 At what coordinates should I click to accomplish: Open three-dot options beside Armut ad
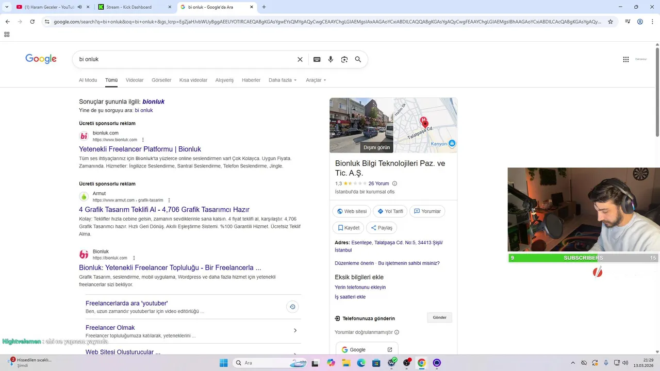(x=169, y=200)
